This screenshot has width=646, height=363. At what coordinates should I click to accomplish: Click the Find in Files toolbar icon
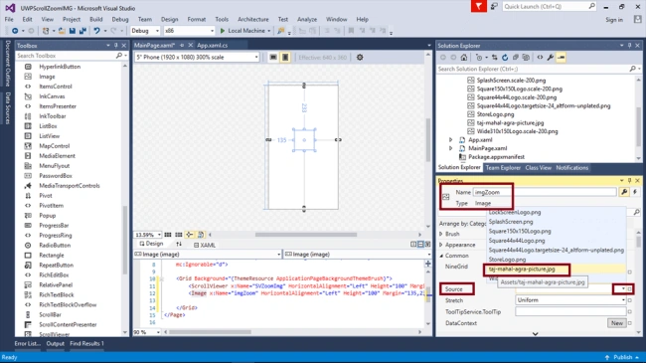click(x=280, y=31)
